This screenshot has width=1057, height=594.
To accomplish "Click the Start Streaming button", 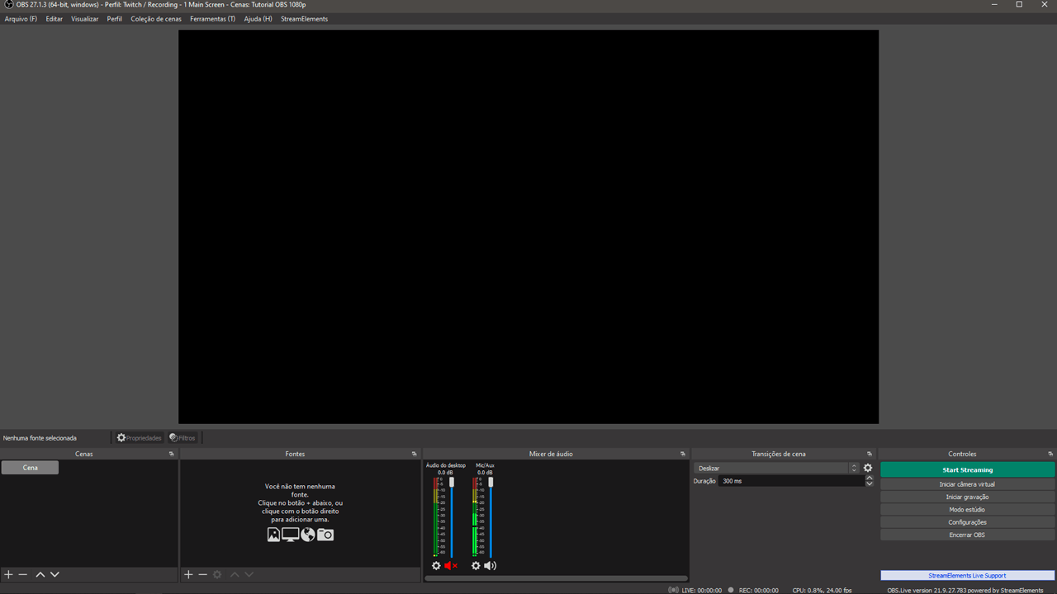I will [x=968, y=469].
